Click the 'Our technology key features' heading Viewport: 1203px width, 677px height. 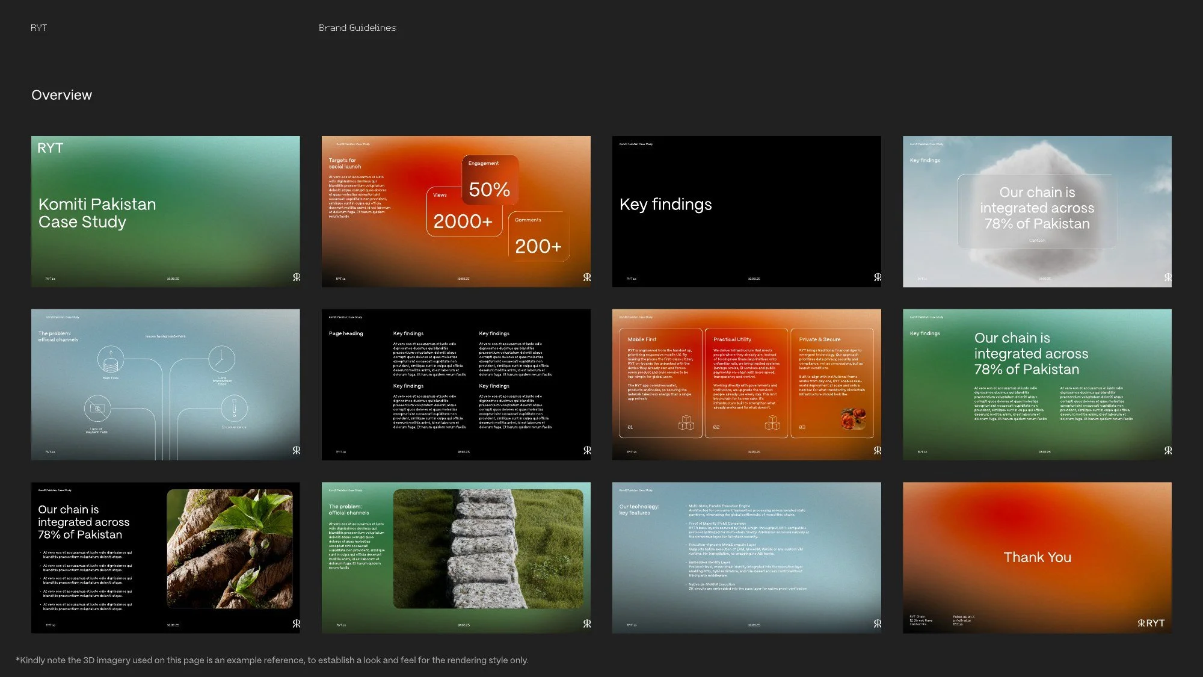pos(639,510)
